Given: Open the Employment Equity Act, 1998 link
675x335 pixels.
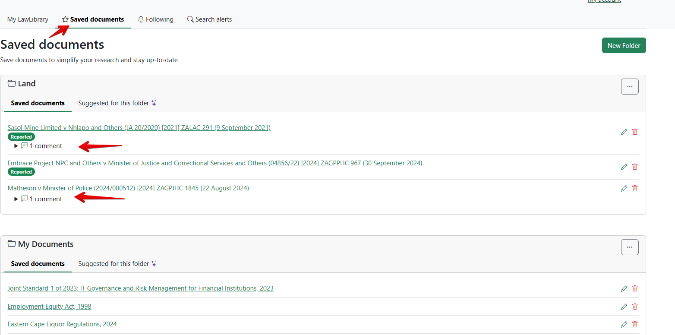Looking at the screenshot, I should pos(49,307).
